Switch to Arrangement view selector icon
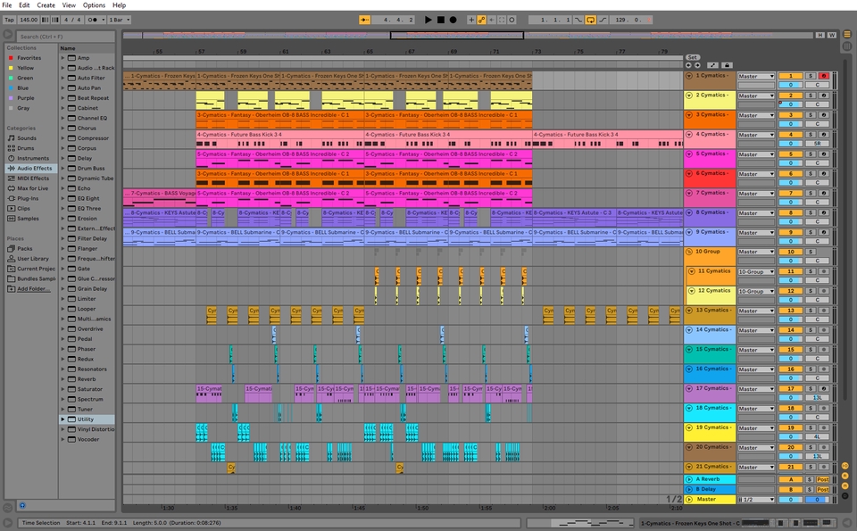 click(x=846, y=34)
